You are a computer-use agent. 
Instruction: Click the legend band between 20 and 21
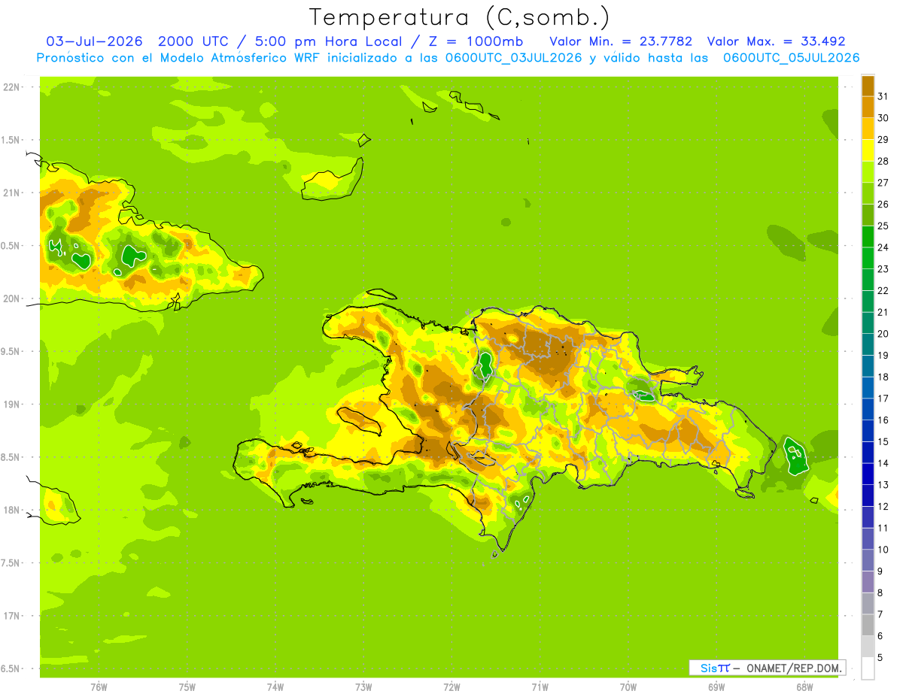[x=868, y=323]
